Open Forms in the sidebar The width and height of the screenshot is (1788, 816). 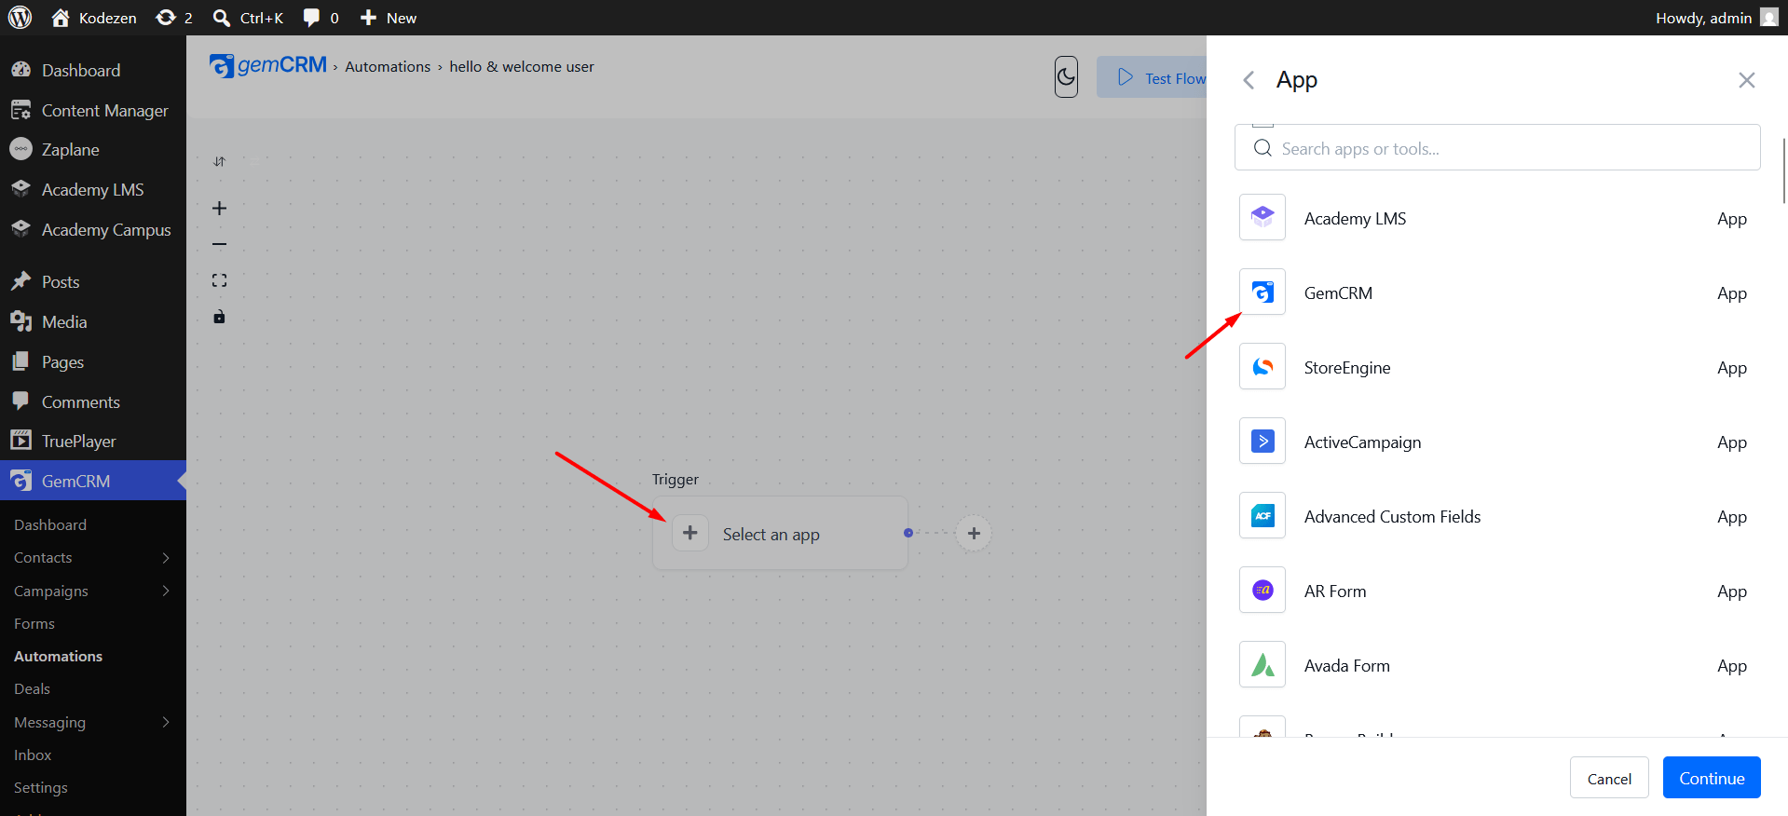[x=34, y=623]
